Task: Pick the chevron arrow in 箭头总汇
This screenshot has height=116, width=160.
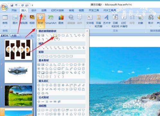Action: coord(67,89)
